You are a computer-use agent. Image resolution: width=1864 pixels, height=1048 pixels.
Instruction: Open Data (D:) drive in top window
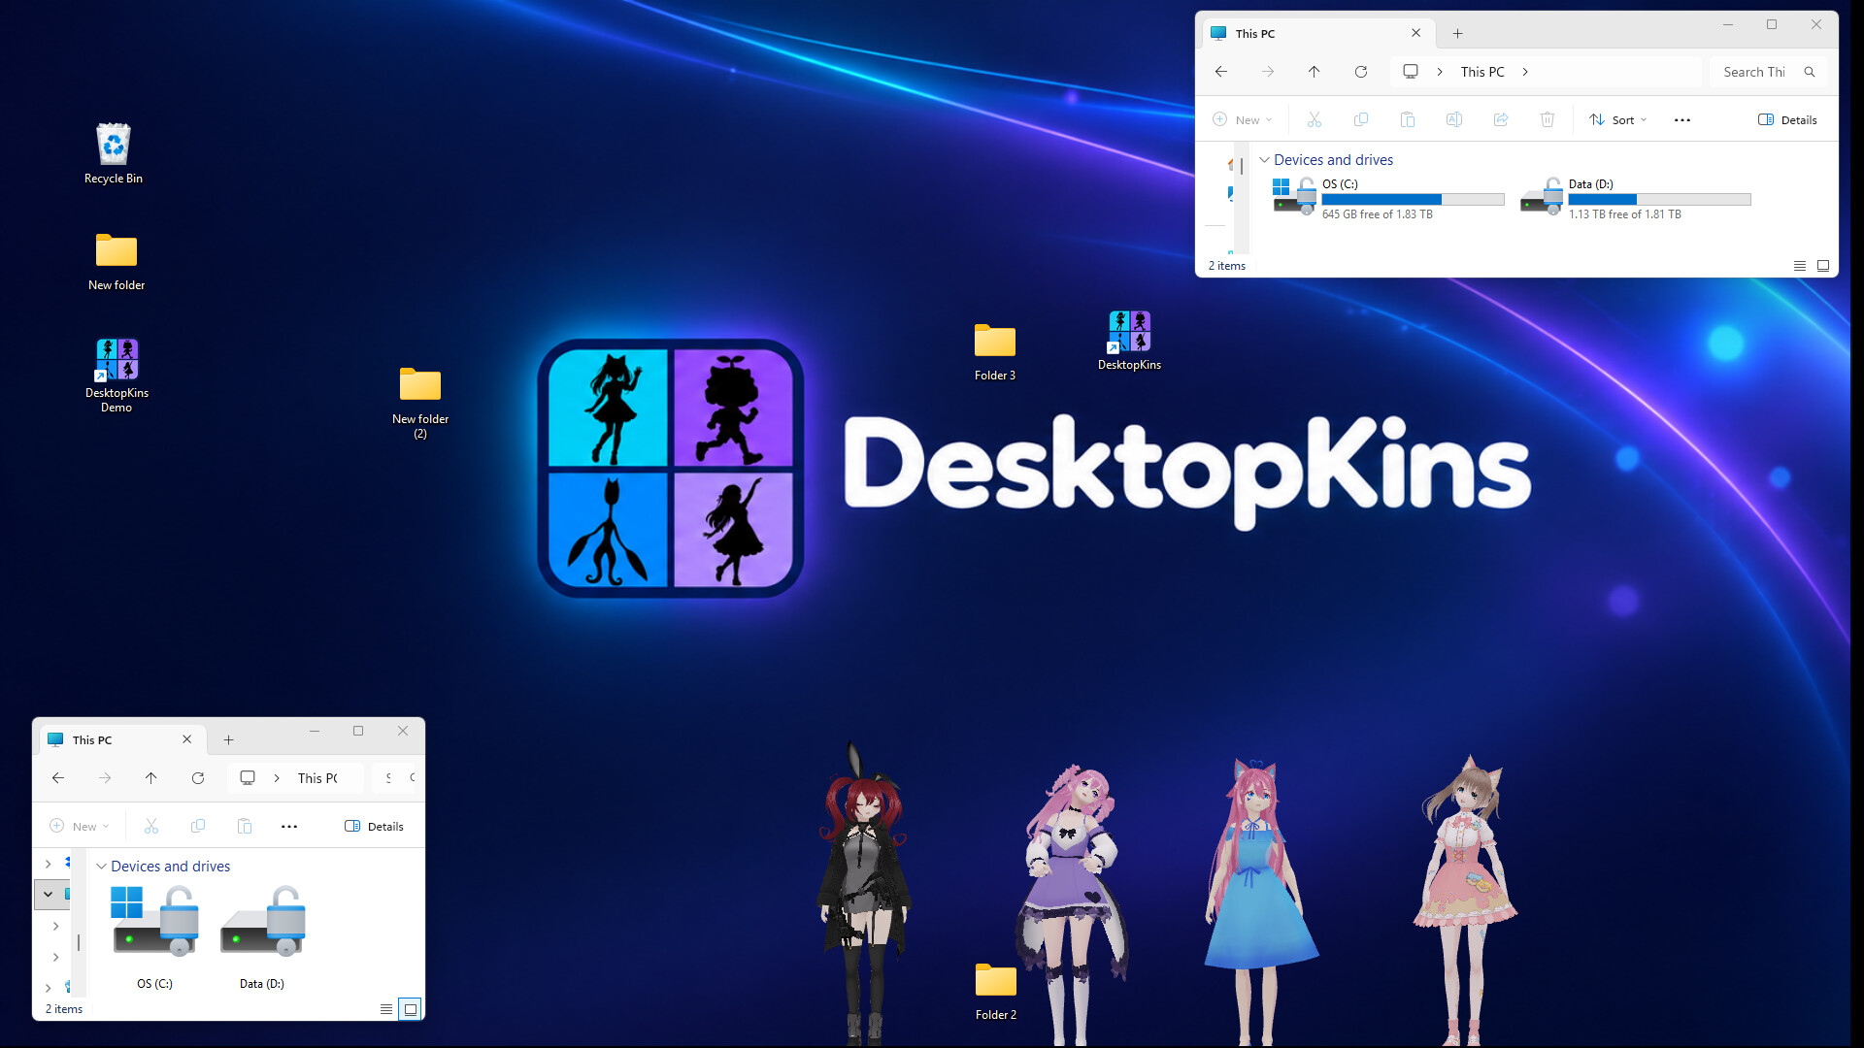pos(1636,198)
